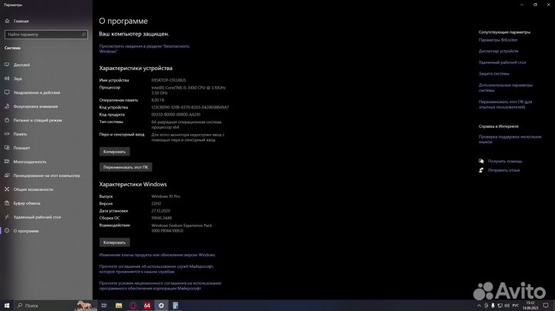Open Удаленный рабочий стол related link

point(503,62)
